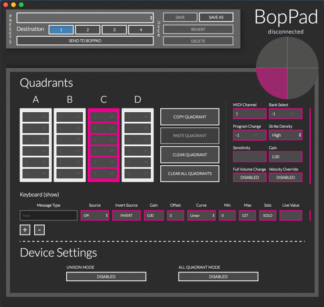The width and height of the screenshot is (324, 307).
Task: Click PASTE QUADRANT
Action: (x=190, y=136)
